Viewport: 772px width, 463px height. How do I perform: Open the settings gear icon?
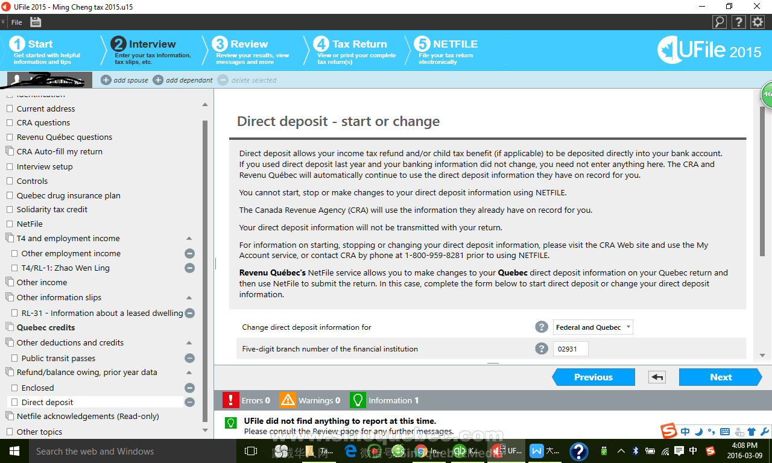[x=758, y=22]
